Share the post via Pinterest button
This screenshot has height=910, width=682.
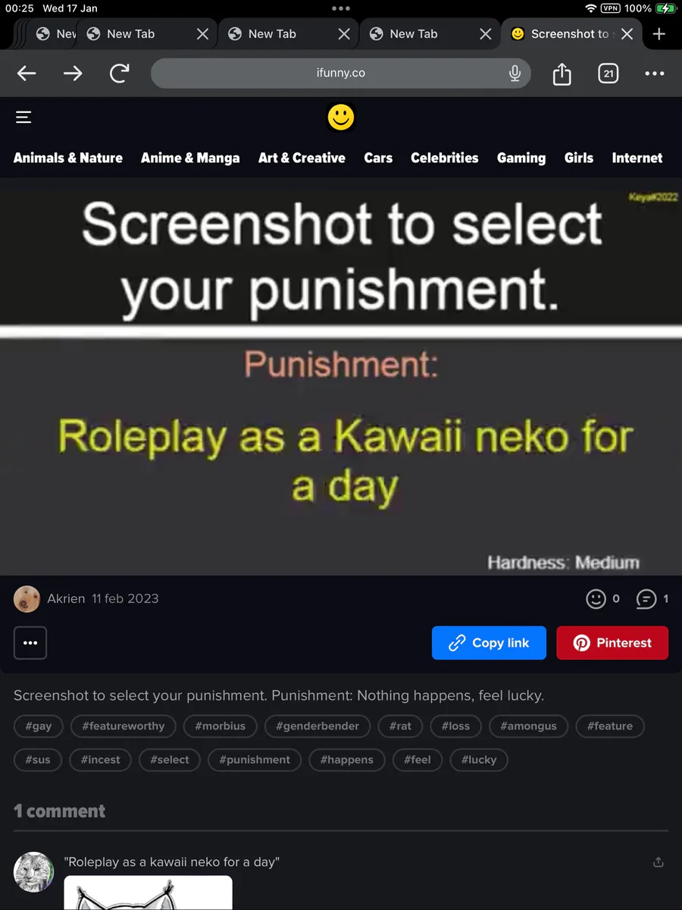click(x=612, y=643)
